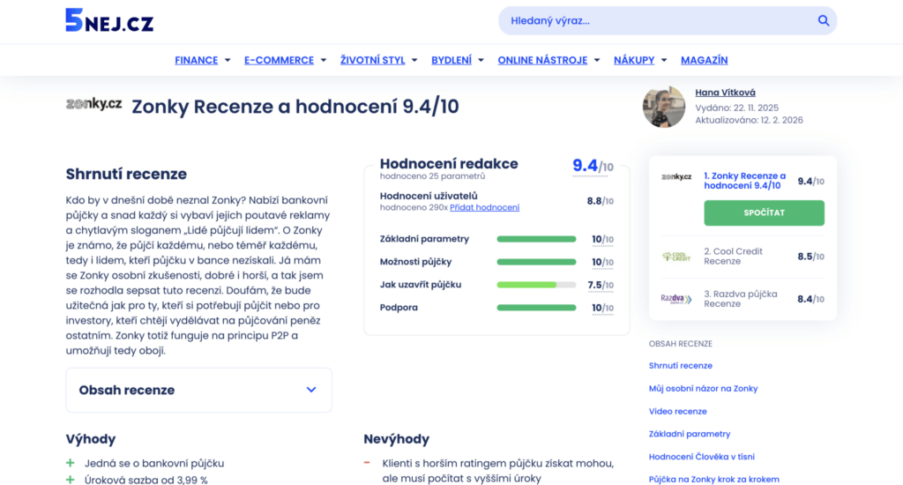Jump to 'Základní parametry' in sidebar contents

690,434
